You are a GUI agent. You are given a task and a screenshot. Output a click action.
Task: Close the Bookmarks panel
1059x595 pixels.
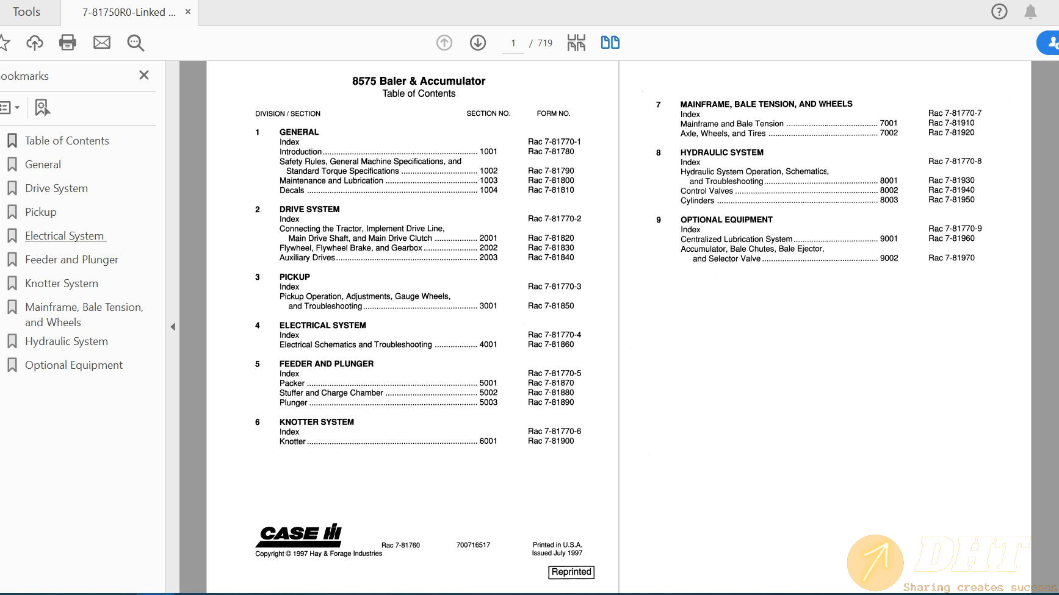point(144,75)
